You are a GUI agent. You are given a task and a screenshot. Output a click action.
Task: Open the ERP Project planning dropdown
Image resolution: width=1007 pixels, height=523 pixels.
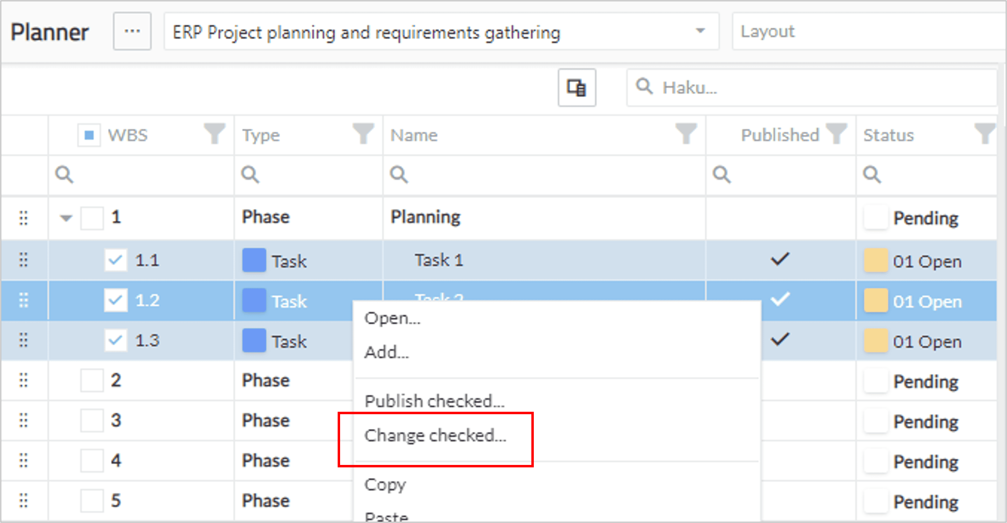pos(441,31)
